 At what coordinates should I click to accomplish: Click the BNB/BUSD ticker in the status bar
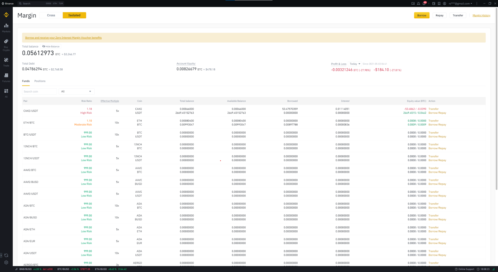[x=36, y=269]
